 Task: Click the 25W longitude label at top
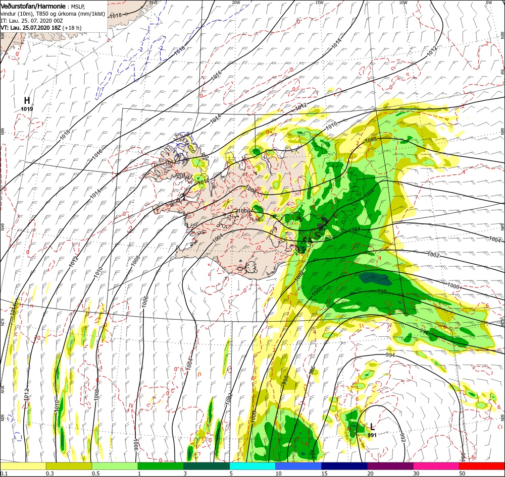153,3
